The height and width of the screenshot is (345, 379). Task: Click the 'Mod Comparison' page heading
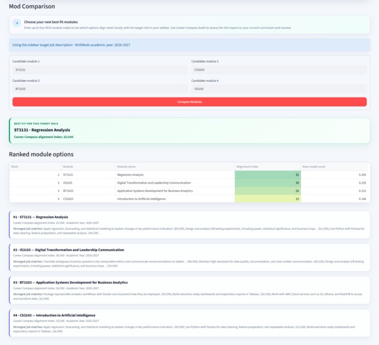32,6
